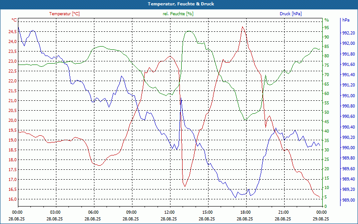Image resolution: width=358 pixels, height=224 pixels.
Task: Click the chart title "Temperatur, Feuchte & Druck"
Action: (179, 4)
